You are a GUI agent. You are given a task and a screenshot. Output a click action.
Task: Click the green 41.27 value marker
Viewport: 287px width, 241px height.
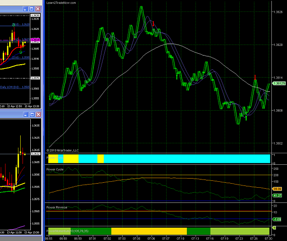(277, 196)
